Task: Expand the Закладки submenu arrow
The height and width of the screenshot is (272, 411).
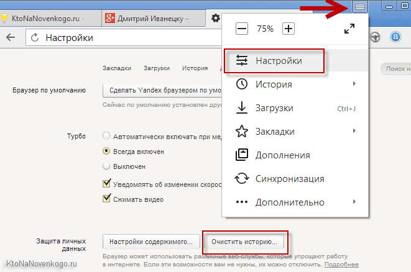Action: click(x=354, y=131)
